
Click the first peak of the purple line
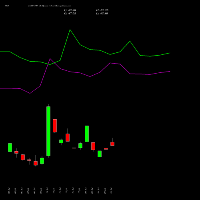[x=50, y=58]
